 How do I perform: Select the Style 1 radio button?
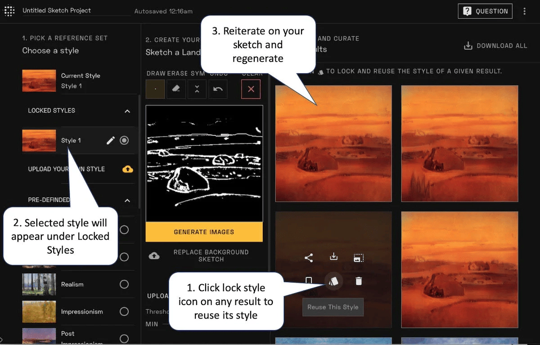pos(124,141)
